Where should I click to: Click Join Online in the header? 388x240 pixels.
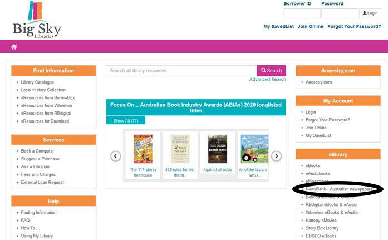click(x=311, y=27)
